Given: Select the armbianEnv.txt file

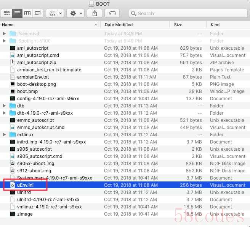Looking at the screenshot, I should coord(33,77).
